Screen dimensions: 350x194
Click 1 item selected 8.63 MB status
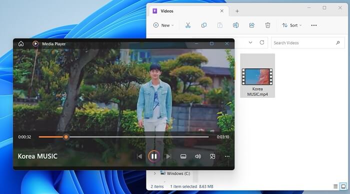(x=191, y=187)
